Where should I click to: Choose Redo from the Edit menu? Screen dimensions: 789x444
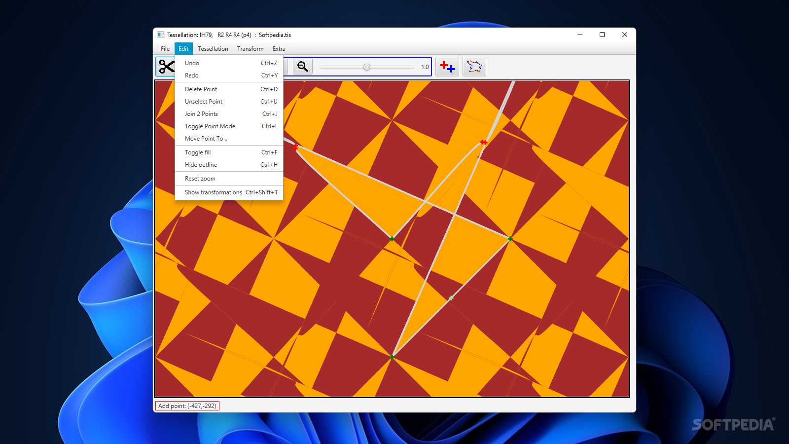click(x=229, y=75)
